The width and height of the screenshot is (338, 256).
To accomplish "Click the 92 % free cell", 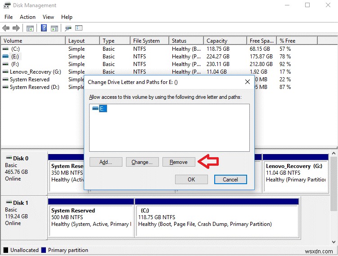I will coord(285,64).
